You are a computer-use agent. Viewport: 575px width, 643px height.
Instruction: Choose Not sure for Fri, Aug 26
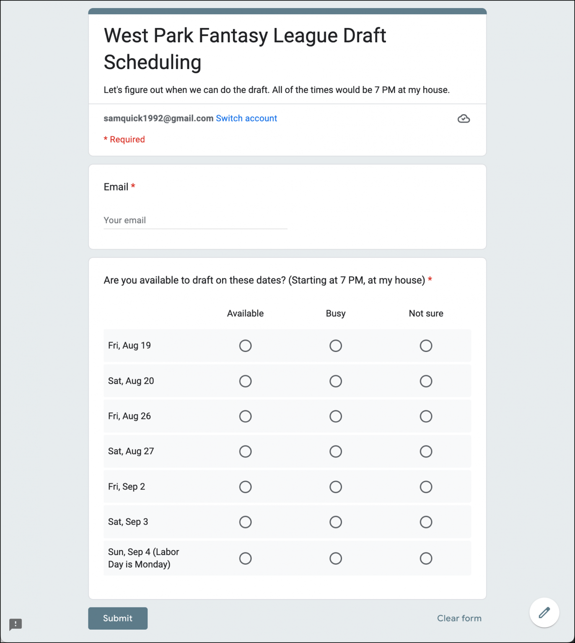426,416
